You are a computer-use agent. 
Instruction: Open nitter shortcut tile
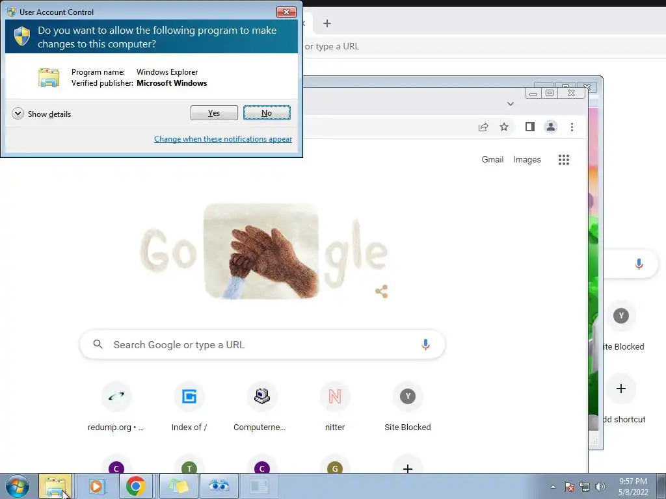pos(335,407)
